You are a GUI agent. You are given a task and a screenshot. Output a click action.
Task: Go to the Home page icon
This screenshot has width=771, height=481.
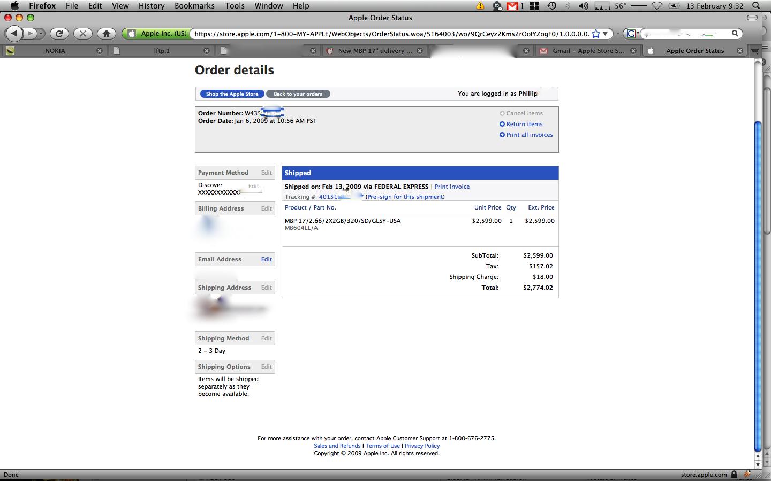[107, 34]
